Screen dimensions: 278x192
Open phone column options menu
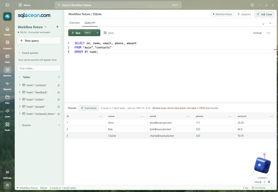coord(230,116)
